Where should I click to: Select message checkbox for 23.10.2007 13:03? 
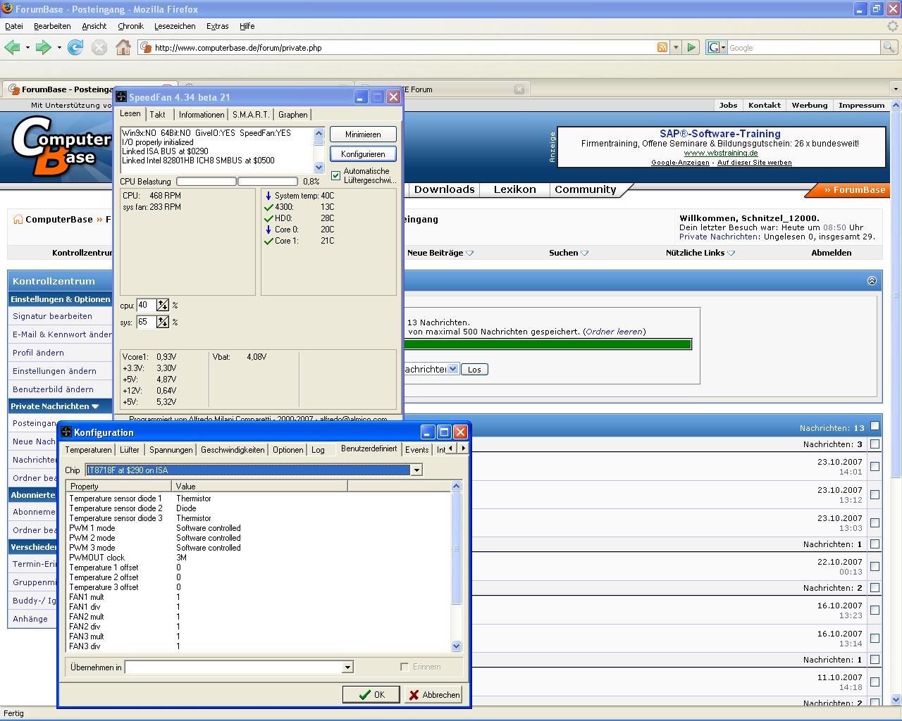coord(875,523)
